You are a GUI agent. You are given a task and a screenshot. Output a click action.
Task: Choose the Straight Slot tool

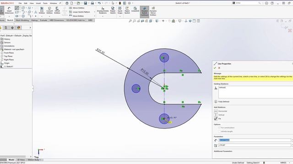tap(17, 16)
